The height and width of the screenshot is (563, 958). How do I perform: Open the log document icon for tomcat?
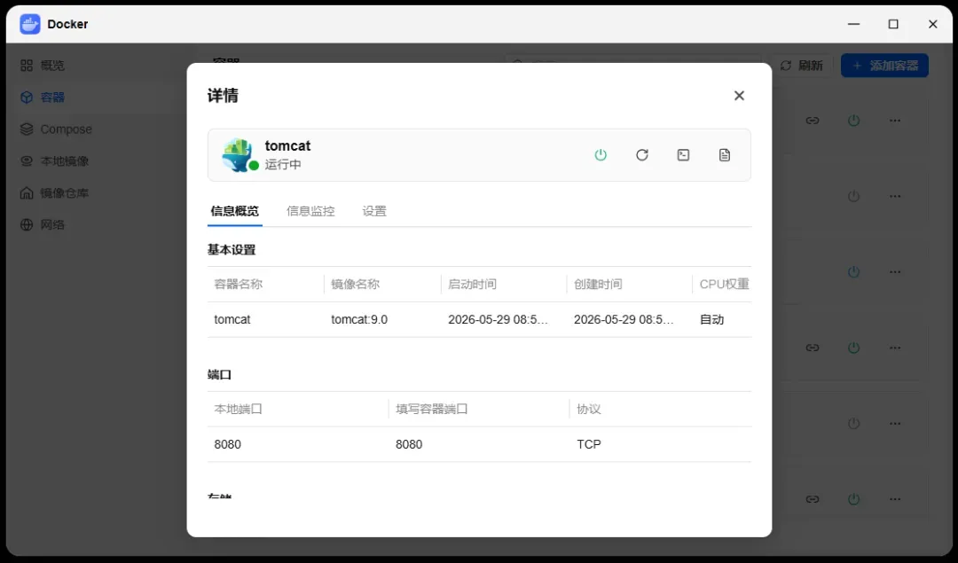click(725, 155)
